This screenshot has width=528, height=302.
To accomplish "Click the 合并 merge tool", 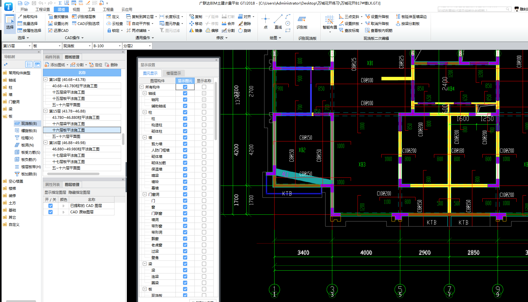I will point(228,23).
